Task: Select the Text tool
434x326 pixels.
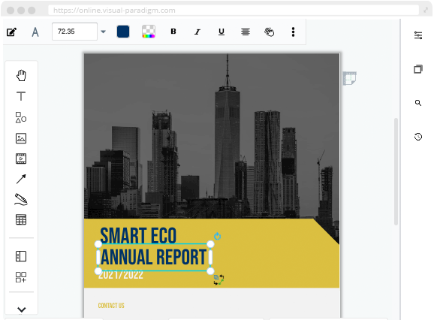Action: pyautogui.click(x=21, y=96)
